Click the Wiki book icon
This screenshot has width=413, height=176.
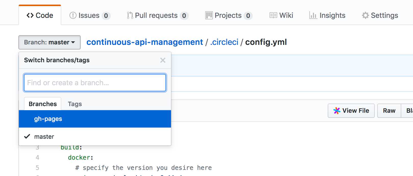click(273, 15)
